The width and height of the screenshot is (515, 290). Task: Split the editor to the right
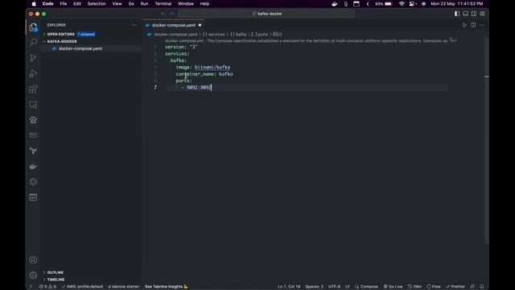[x=473, y=25]
